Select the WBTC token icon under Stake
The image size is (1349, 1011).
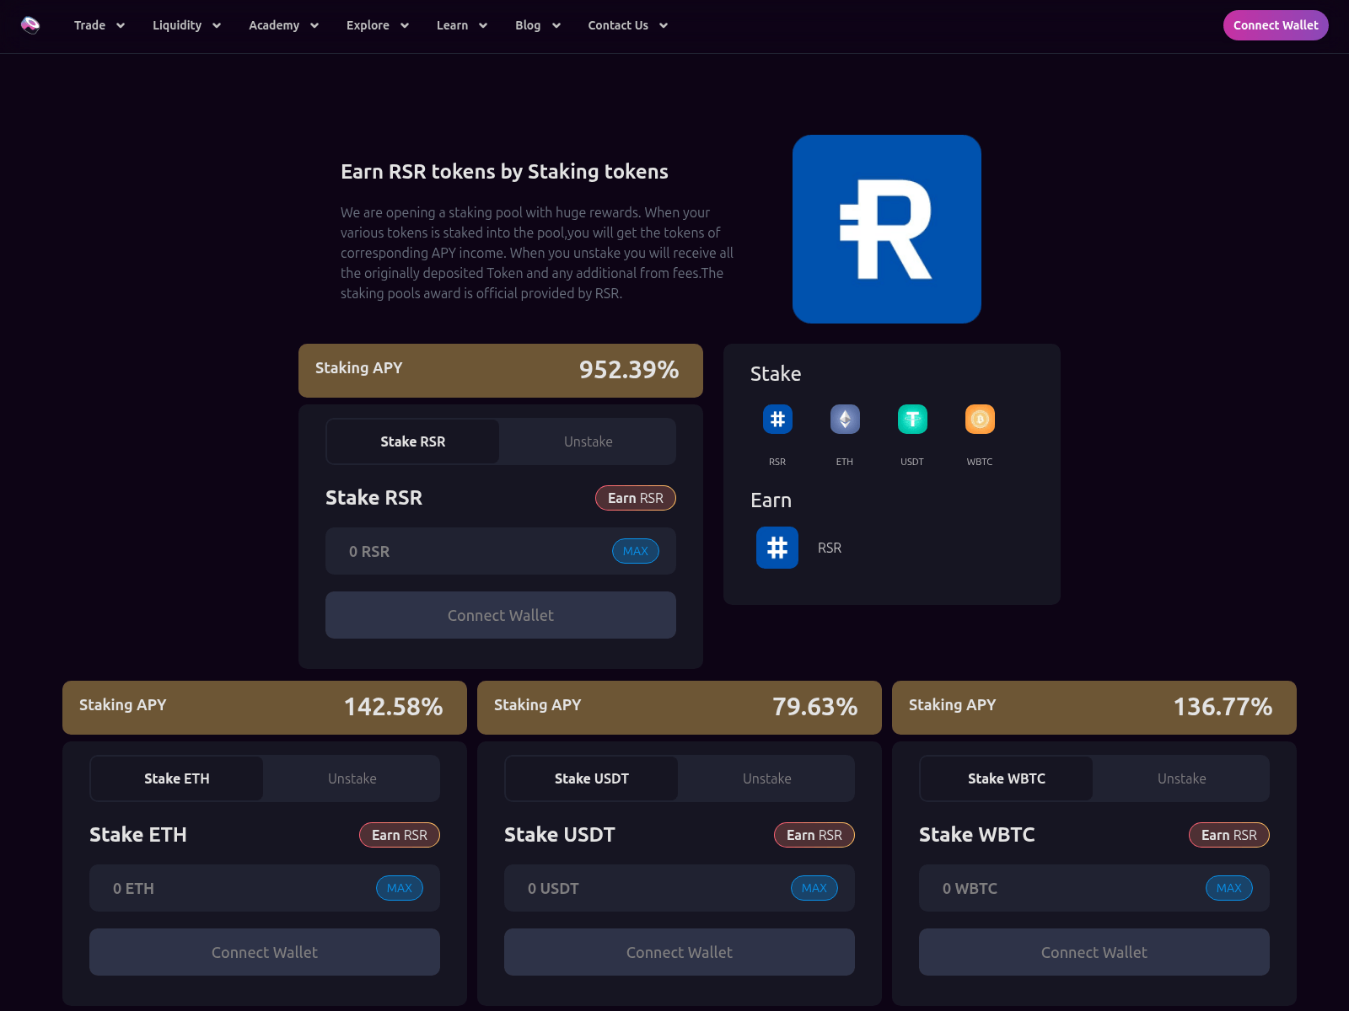pyautogui.click(x=980, y=419)
